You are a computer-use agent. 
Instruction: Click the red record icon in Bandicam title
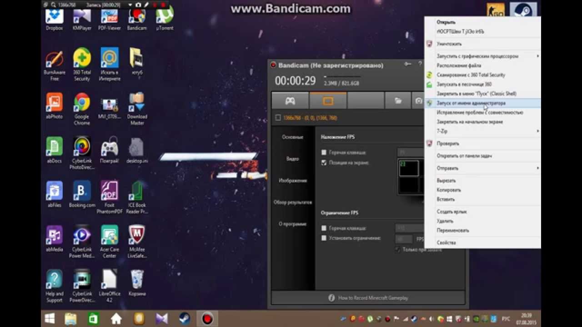coord(273,65)
